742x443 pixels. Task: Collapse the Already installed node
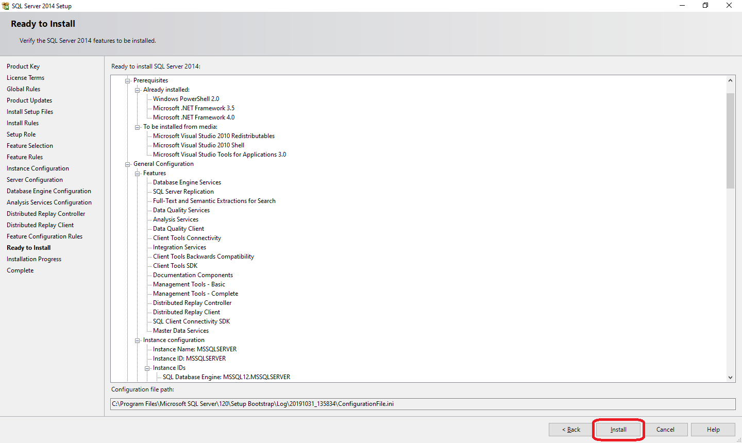tap(138, 90)
